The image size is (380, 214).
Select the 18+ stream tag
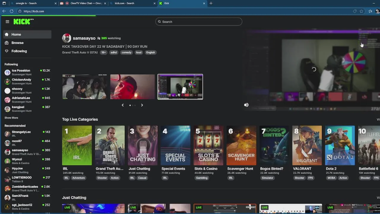(104, 52)
